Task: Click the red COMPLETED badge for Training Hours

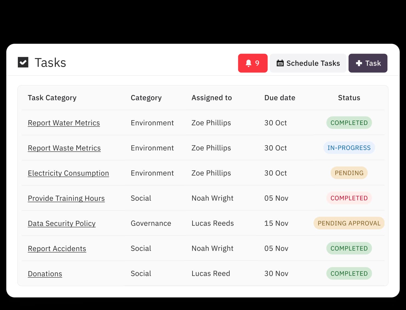Action: pos(349,198)
